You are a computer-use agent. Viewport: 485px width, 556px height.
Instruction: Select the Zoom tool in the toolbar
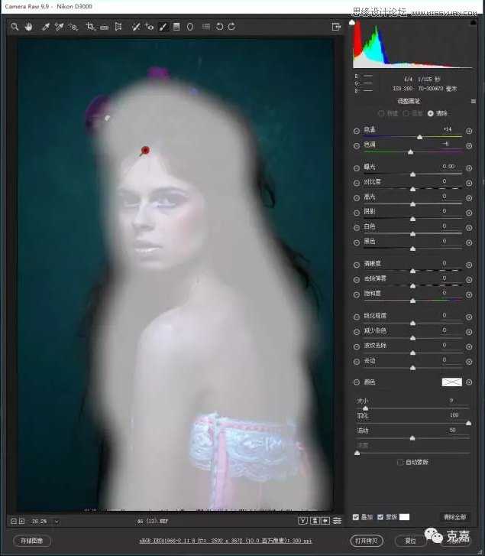[x=15, y=27]
